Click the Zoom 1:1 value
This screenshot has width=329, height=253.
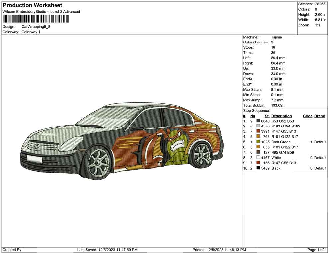point(317,25)
